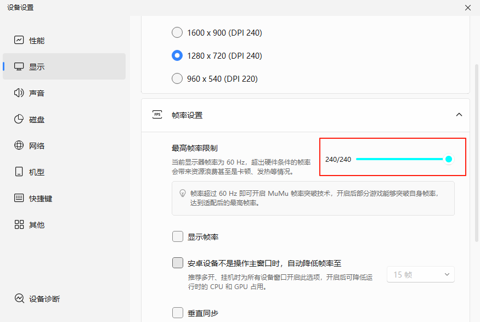Screen dimensions: 480x322
Task: Click the 机型 phone model icon
Action: pos(19,172)
